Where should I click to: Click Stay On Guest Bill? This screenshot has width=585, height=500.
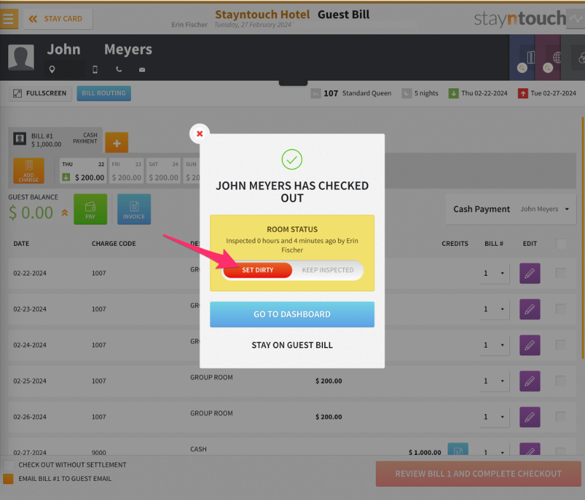coord(292,345)
